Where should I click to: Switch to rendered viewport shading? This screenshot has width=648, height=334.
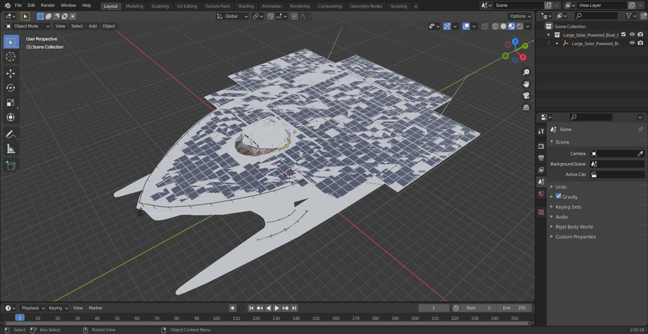[520, 26]
